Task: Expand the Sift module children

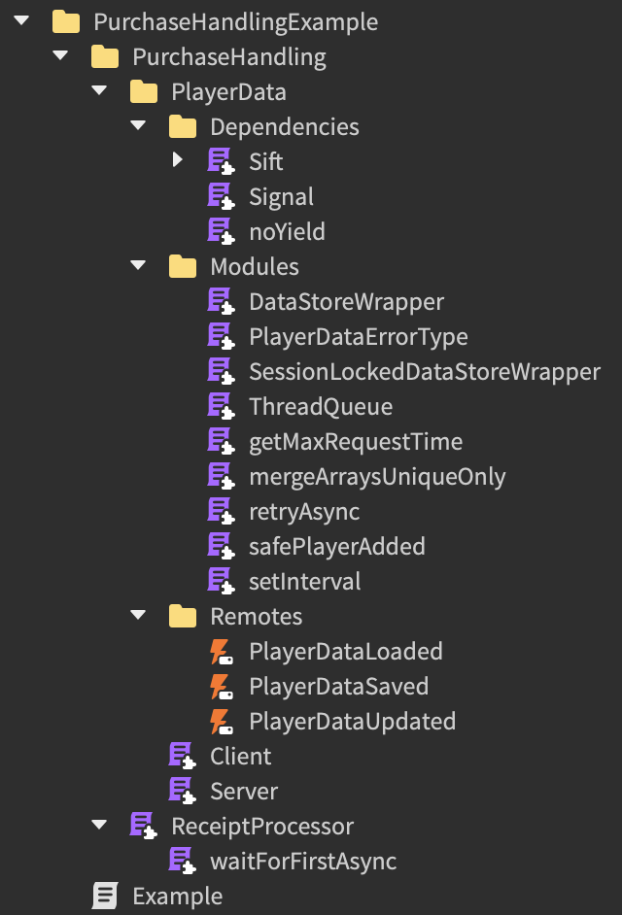Action: pos(178,160)
